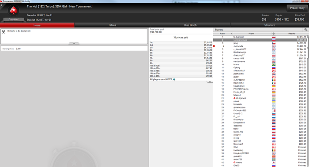Select the highlighted rank 2 player row

pyautogui.click(x=260, y=40)
